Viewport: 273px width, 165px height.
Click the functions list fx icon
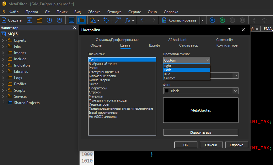(x=128, y=20)
